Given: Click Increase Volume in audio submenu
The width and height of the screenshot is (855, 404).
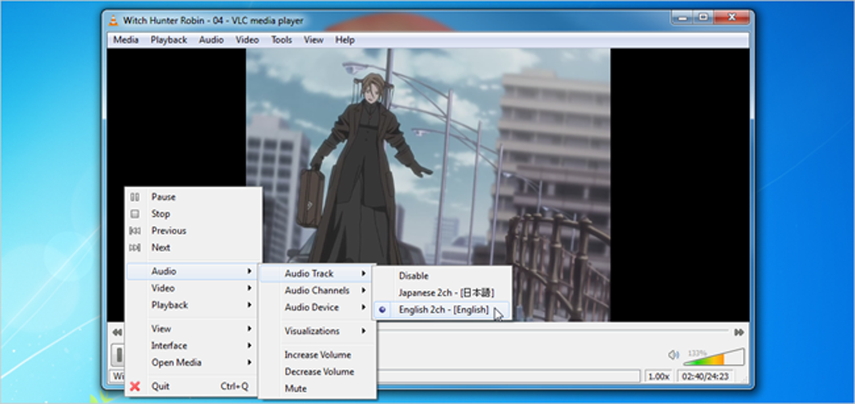Looking at the screenshot, I should pos(318,355).
